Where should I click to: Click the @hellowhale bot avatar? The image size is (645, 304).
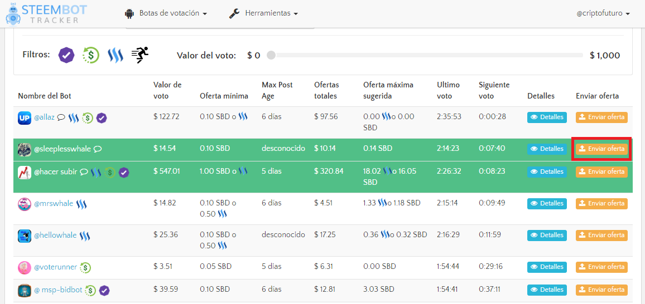tap(24, 236)
